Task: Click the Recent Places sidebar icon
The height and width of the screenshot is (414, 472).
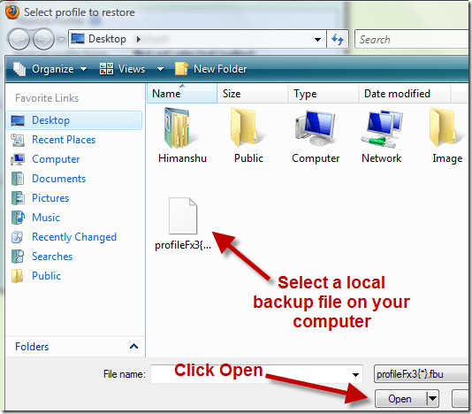Action: [18, 140]
